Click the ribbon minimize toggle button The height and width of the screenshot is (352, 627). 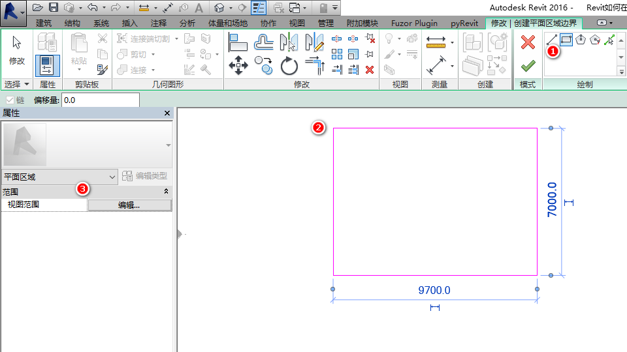coord(601,23)
